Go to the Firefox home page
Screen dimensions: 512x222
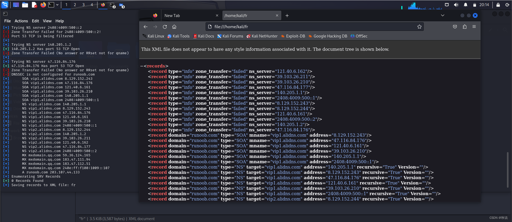click(x=174, y=27)
